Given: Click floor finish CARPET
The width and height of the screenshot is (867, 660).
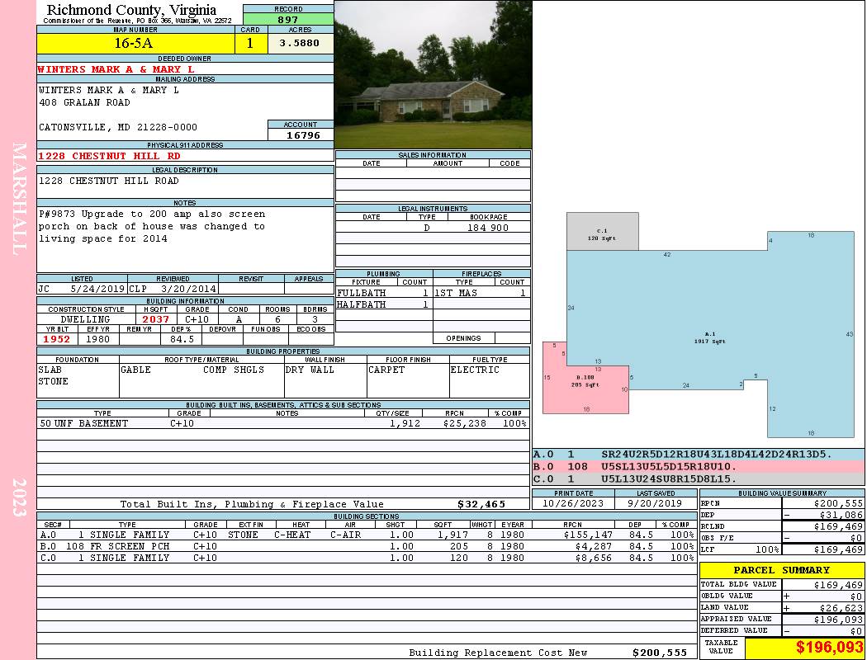Looking at the screenshot, I should (x=386, y=370).
